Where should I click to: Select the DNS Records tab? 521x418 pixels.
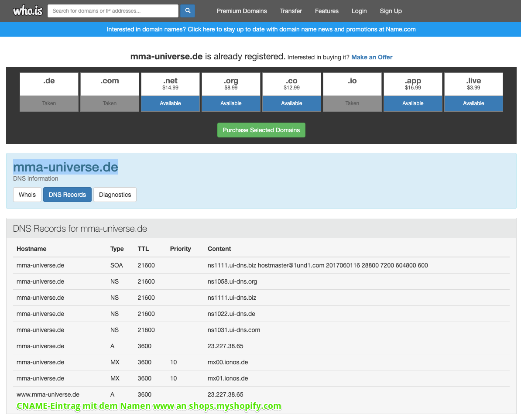[67, 195]
